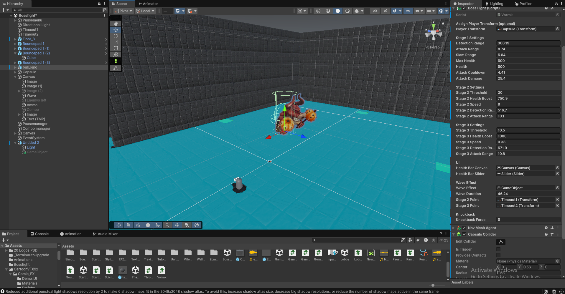Switch to the Animator tab
The height and width of the screenshot is (294, 565).
coord(148,4)
